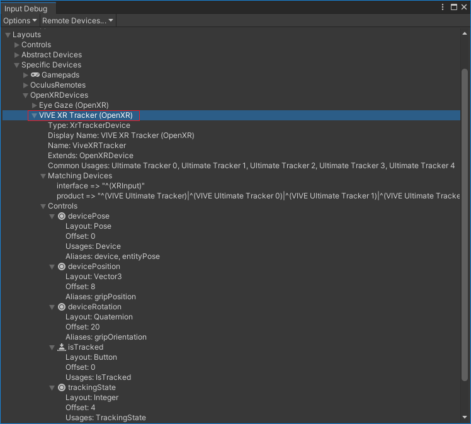The image size is (471, 424).
Task: Select the Offset: 8 row
Action: [x=231, y=287]
